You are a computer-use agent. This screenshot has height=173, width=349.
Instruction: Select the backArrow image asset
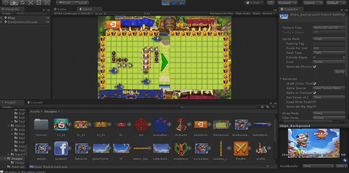tap(201, 125)
